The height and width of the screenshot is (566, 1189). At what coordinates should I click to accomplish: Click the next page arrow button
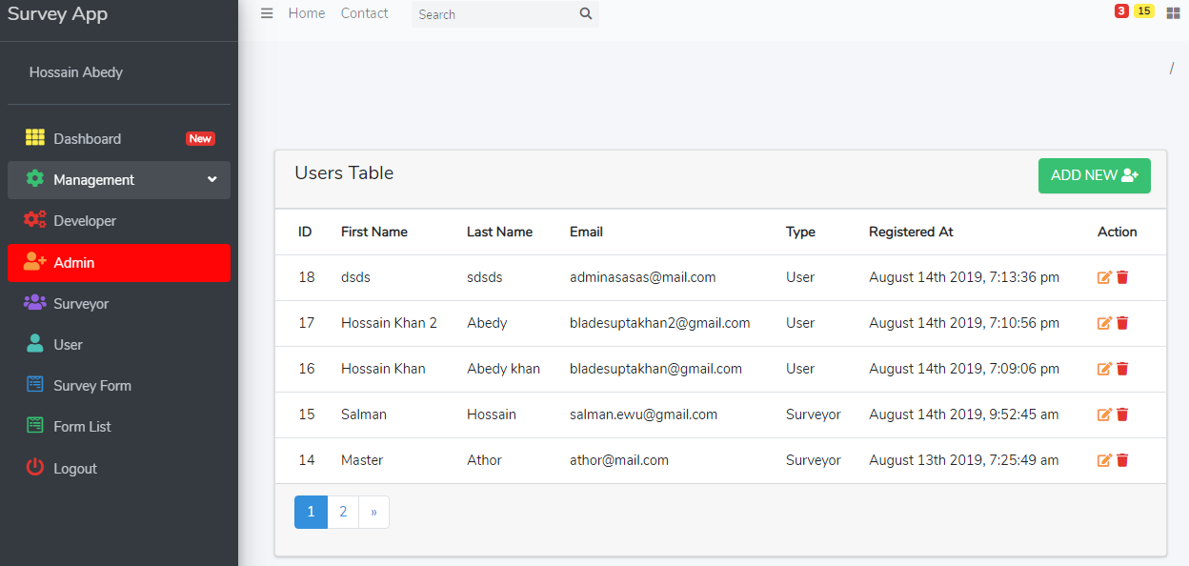coord(373,512)
